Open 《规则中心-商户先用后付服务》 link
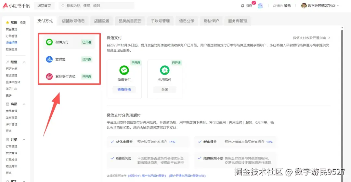The image size is (351, 182). (147, 176)
